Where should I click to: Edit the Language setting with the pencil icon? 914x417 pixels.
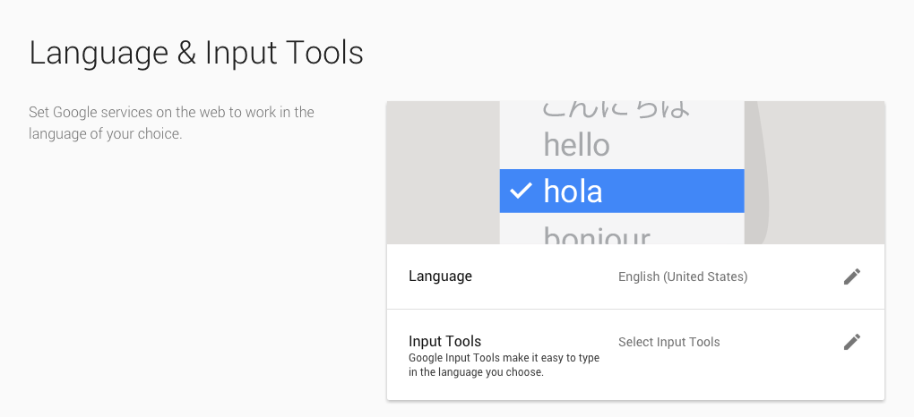coord(851,277)
